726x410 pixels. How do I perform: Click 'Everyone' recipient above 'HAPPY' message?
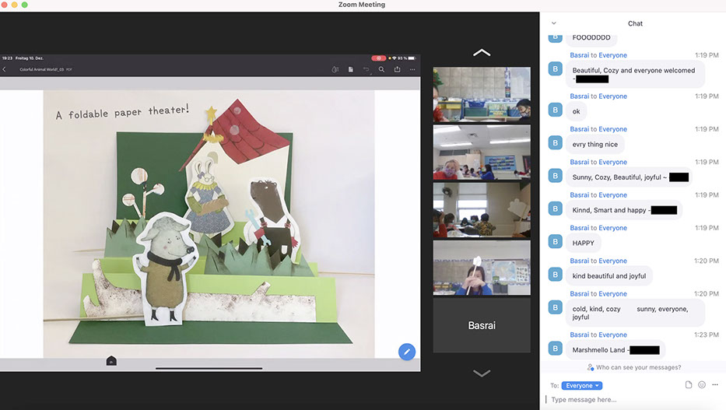(612, 228)
